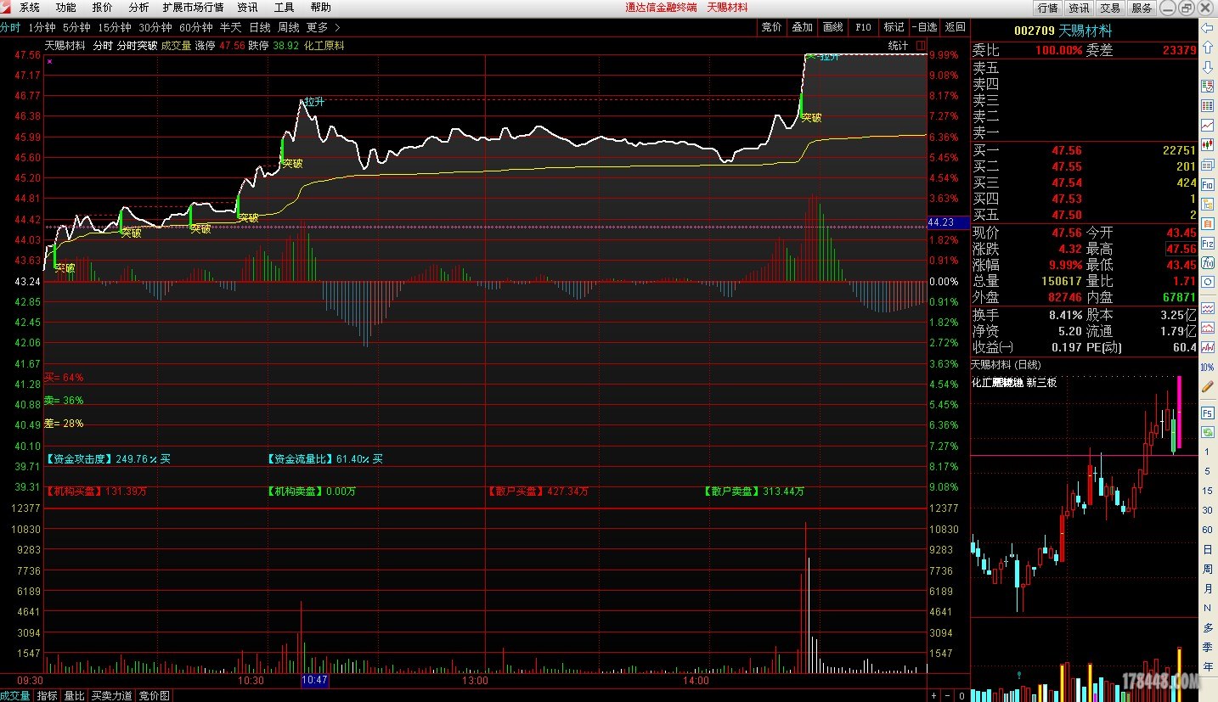The height and width of the screenshot is (702, 1218).
Task: Click the 10:47 time marker on axis
Action: 314,681
